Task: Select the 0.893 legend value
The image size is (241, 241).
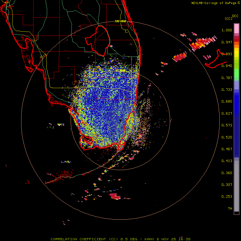Action: coord(227,54)
